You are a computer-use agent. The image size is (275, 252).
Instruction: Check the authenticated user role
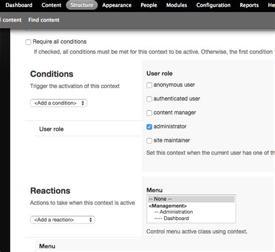[149, 99]
